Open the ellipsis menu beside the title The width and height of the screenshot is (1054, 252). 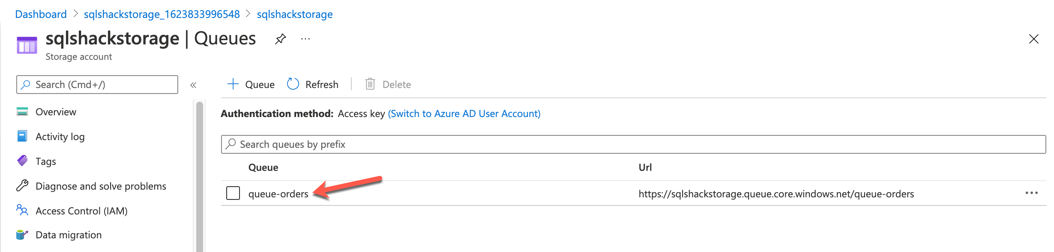point(305,39)
